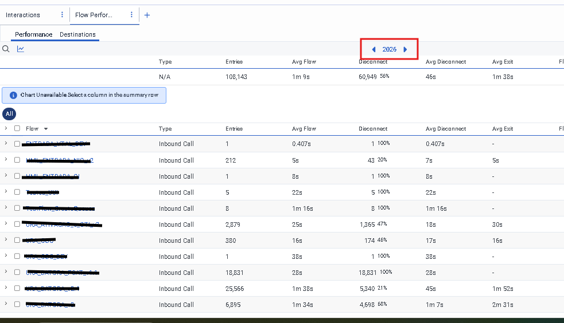The height and width of the screenshot is (323, 564).
Task: Go to previous year arrow
Action: point(374,49)
